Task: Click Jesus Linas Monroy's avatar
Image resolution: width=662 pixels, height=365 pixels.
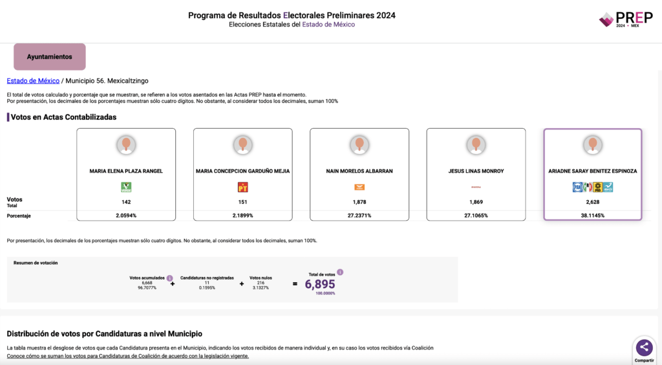Action: pyautogui.click(x=476, y=145)
